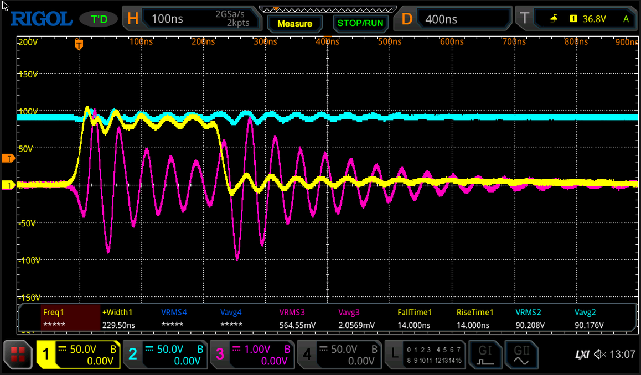Open the function navigation grid icon
The height and width of the screenshot is (375, 641).
coord(18,355)
